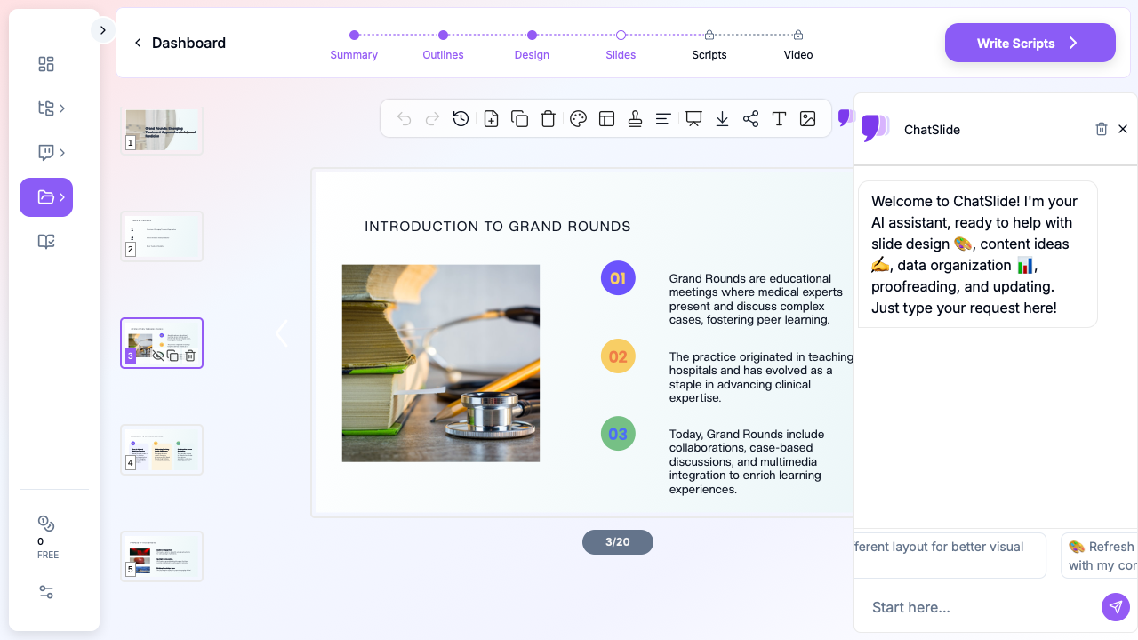Open the color palette theme tool

pyautogui.click(x=578, y=118)
